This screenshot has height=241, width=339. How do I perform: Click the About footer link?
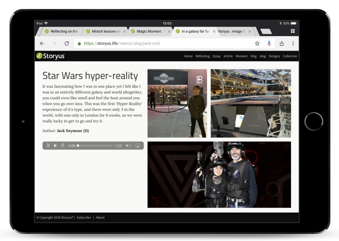[100, 218]
